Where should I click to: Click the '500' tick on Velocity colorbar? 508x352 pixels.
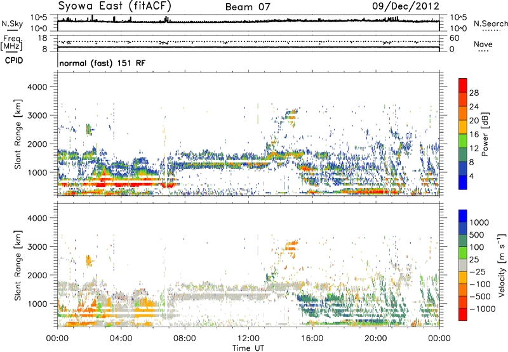click(x=478, y=234)
